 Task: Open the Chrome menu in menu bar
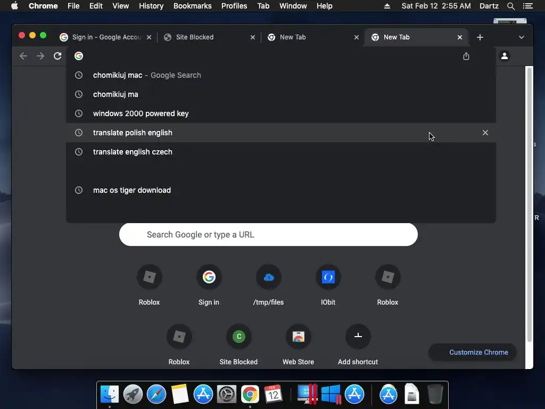click(43, 6)
